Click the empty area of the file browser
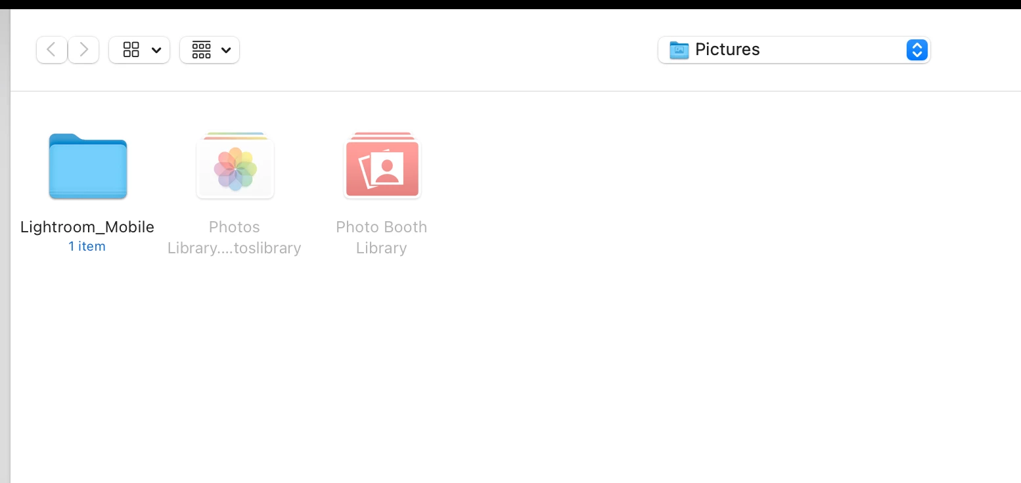Image resolution: width=1021 pixels, height=483 pixels. point(657,328)
